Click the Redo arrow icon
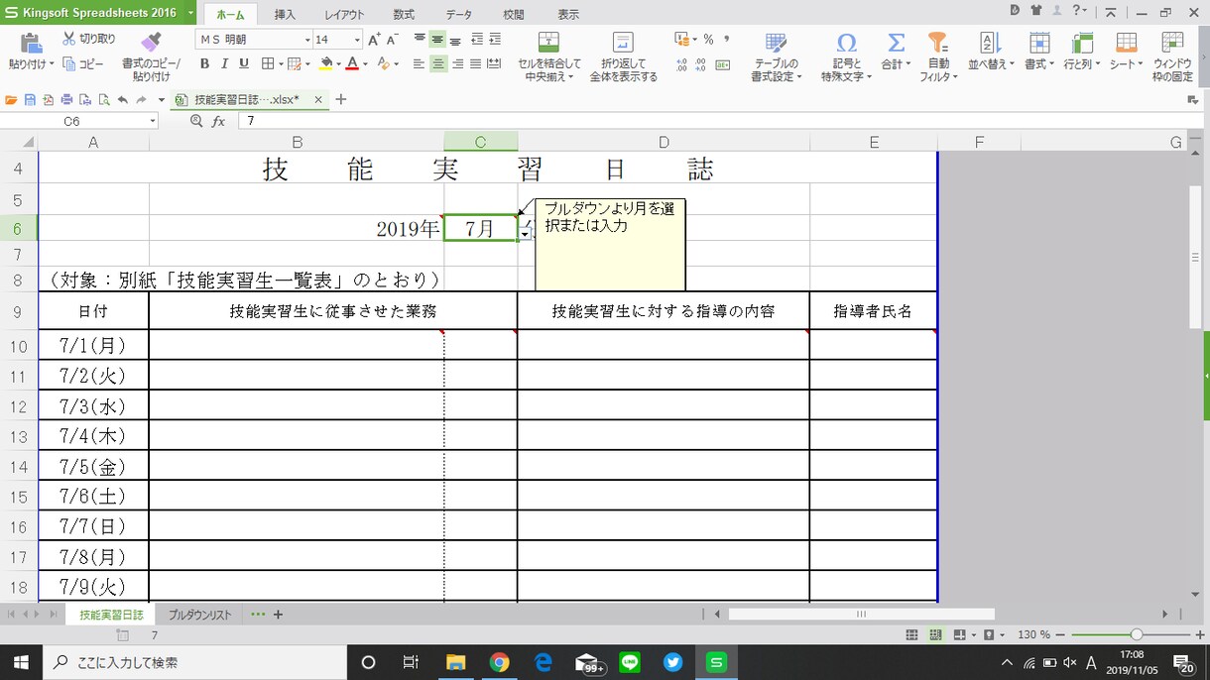The image size is (1210, 680). pyautogui.click(x=142, y=100)
